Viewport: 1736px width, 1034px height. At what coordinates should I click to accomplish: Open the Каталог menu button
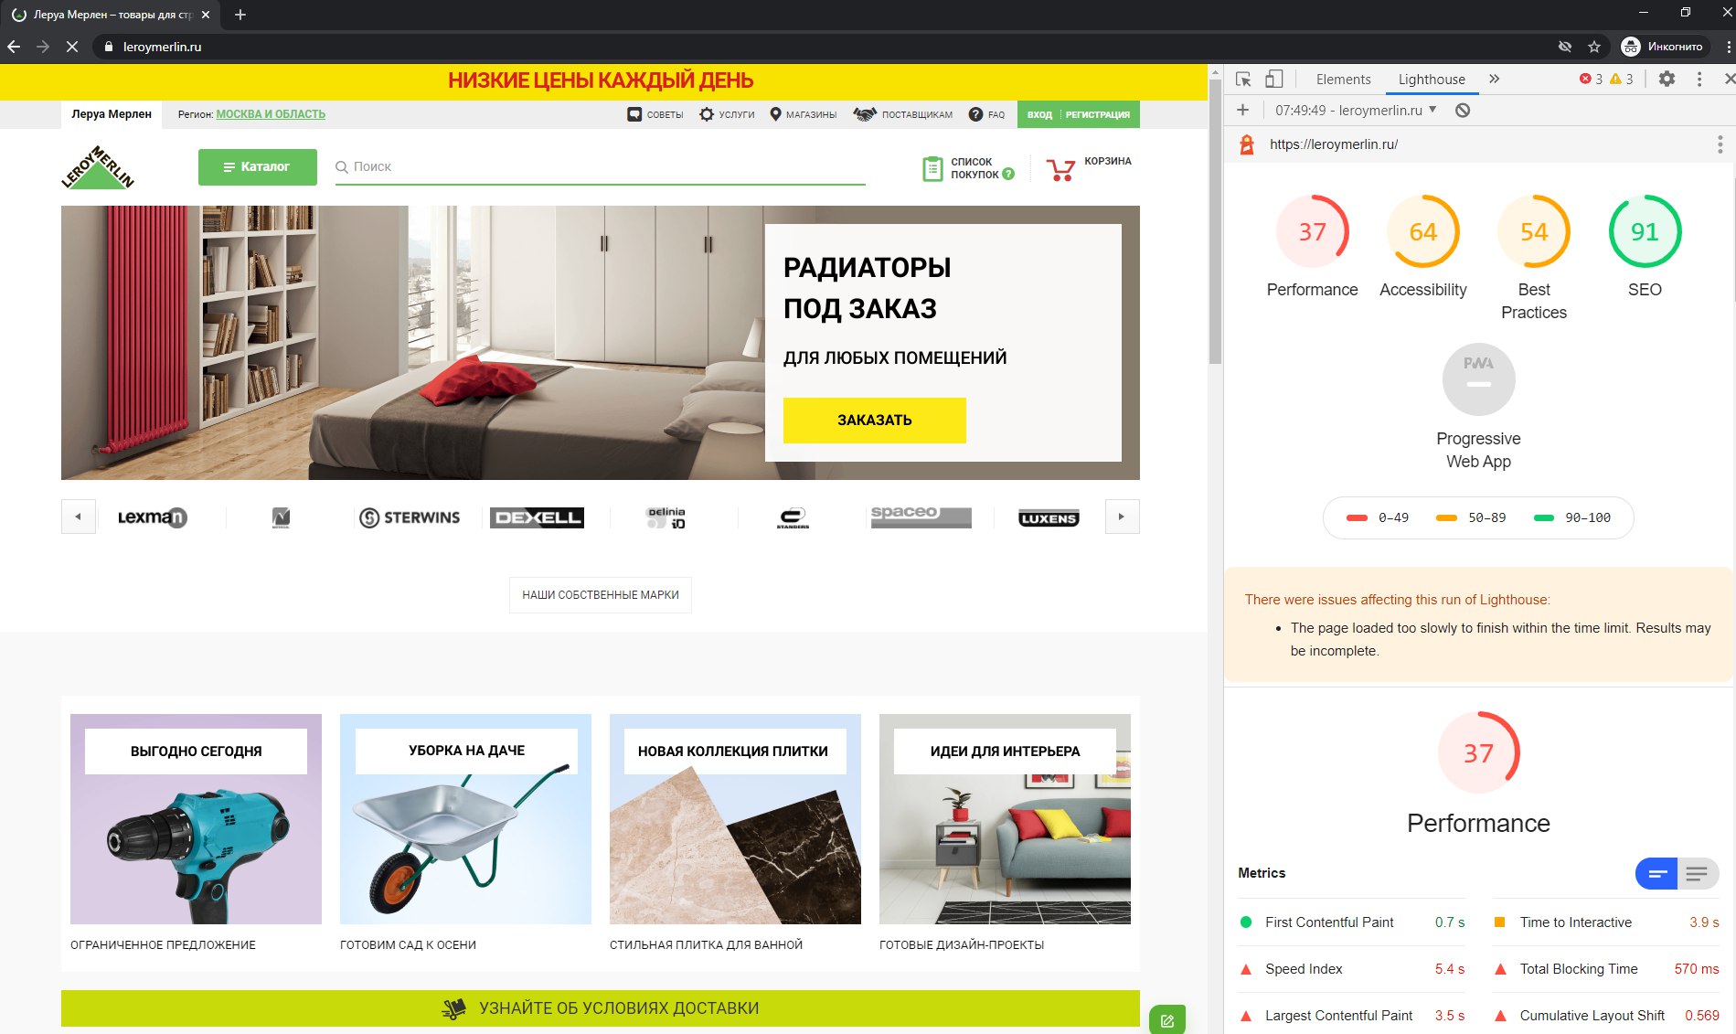click(258, 167)
